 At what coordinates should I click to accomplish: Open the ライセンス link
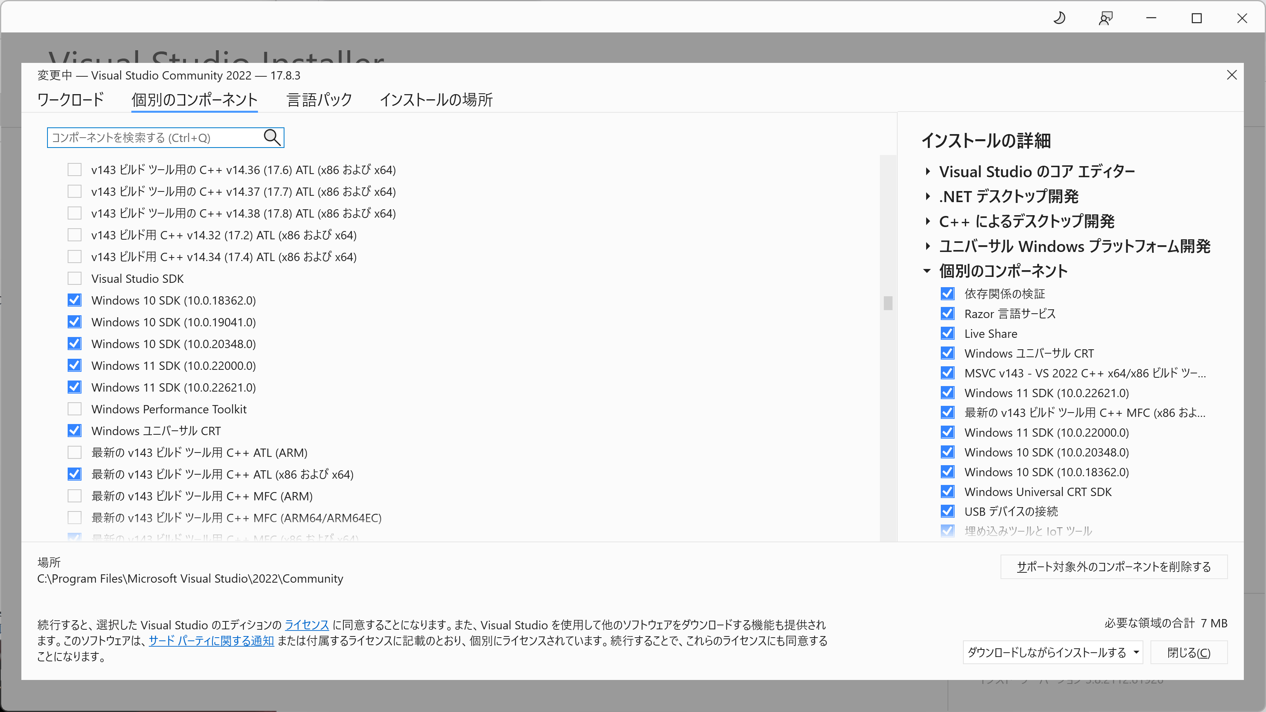(307, 625)
